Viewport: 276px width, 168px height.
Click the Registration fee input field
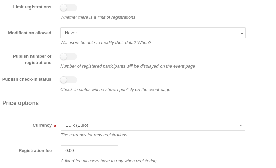click(x=89, y=151)
